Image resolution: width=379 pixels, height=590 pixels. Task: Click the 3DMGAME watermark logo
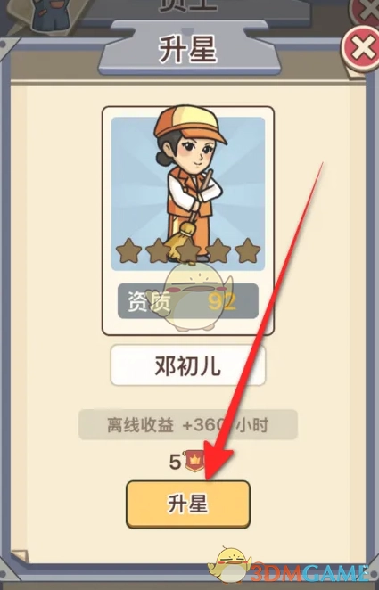307,573
